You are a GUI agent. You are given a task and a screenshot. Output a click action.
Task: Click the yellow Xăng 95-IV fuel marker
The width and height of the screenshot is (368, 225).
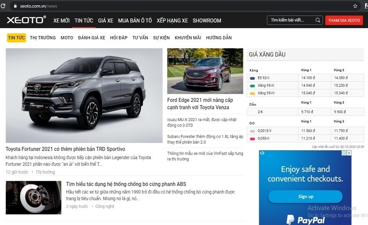tap(253, 93)
